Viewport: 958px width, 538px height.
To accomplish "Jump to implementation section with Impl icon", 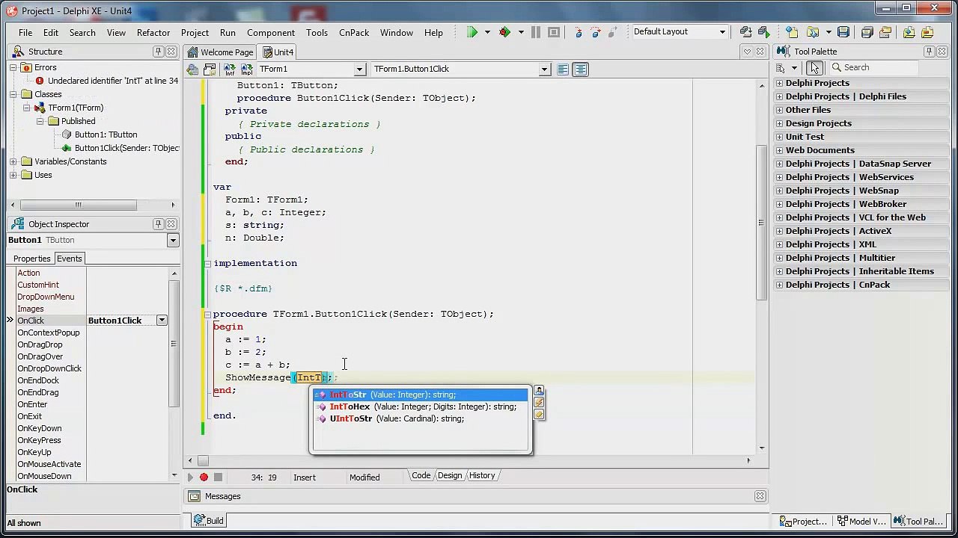I will point(246,69).
